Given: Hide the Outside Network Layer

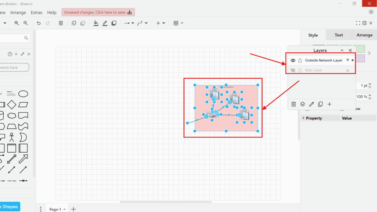Looking at the screenshot, I should 293,60.
